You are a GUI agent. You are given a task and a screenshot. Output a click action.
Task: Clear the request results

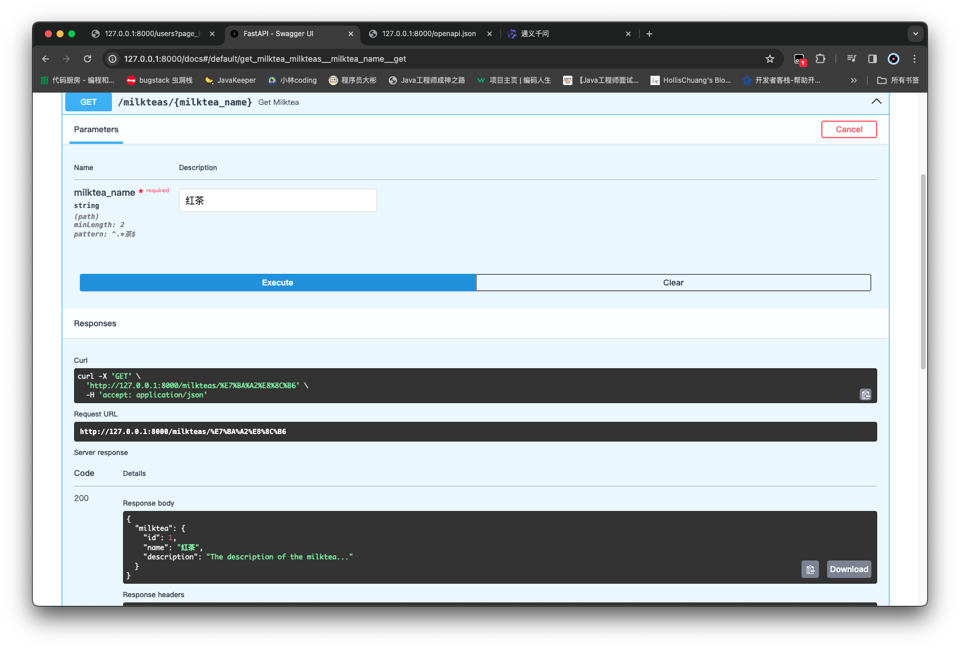673,283
